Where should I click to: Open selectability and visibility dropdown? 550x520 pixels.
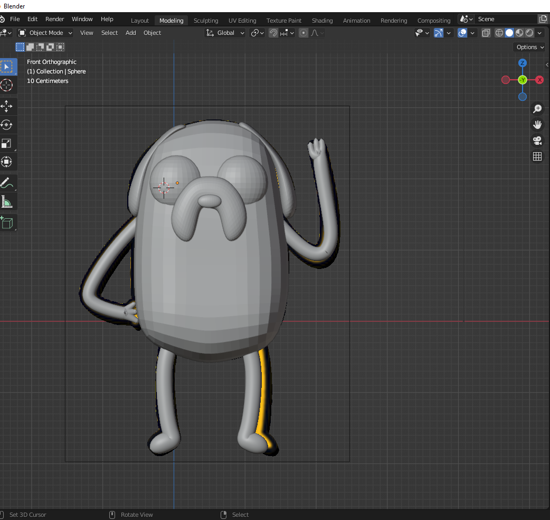click(x=422, y=33)
